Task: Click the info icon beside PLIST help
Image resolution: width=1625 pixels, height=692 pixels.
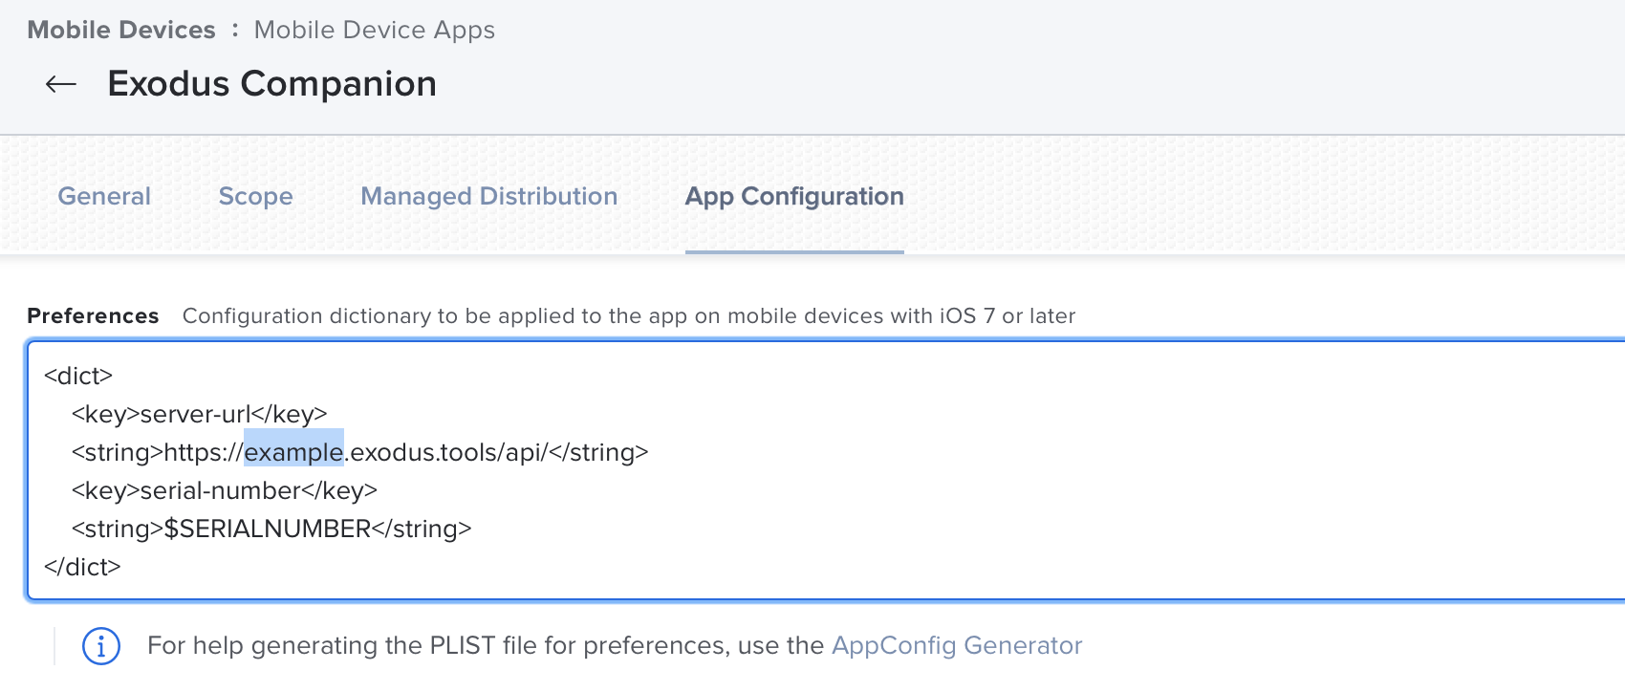Action: (x=101, y=646)
